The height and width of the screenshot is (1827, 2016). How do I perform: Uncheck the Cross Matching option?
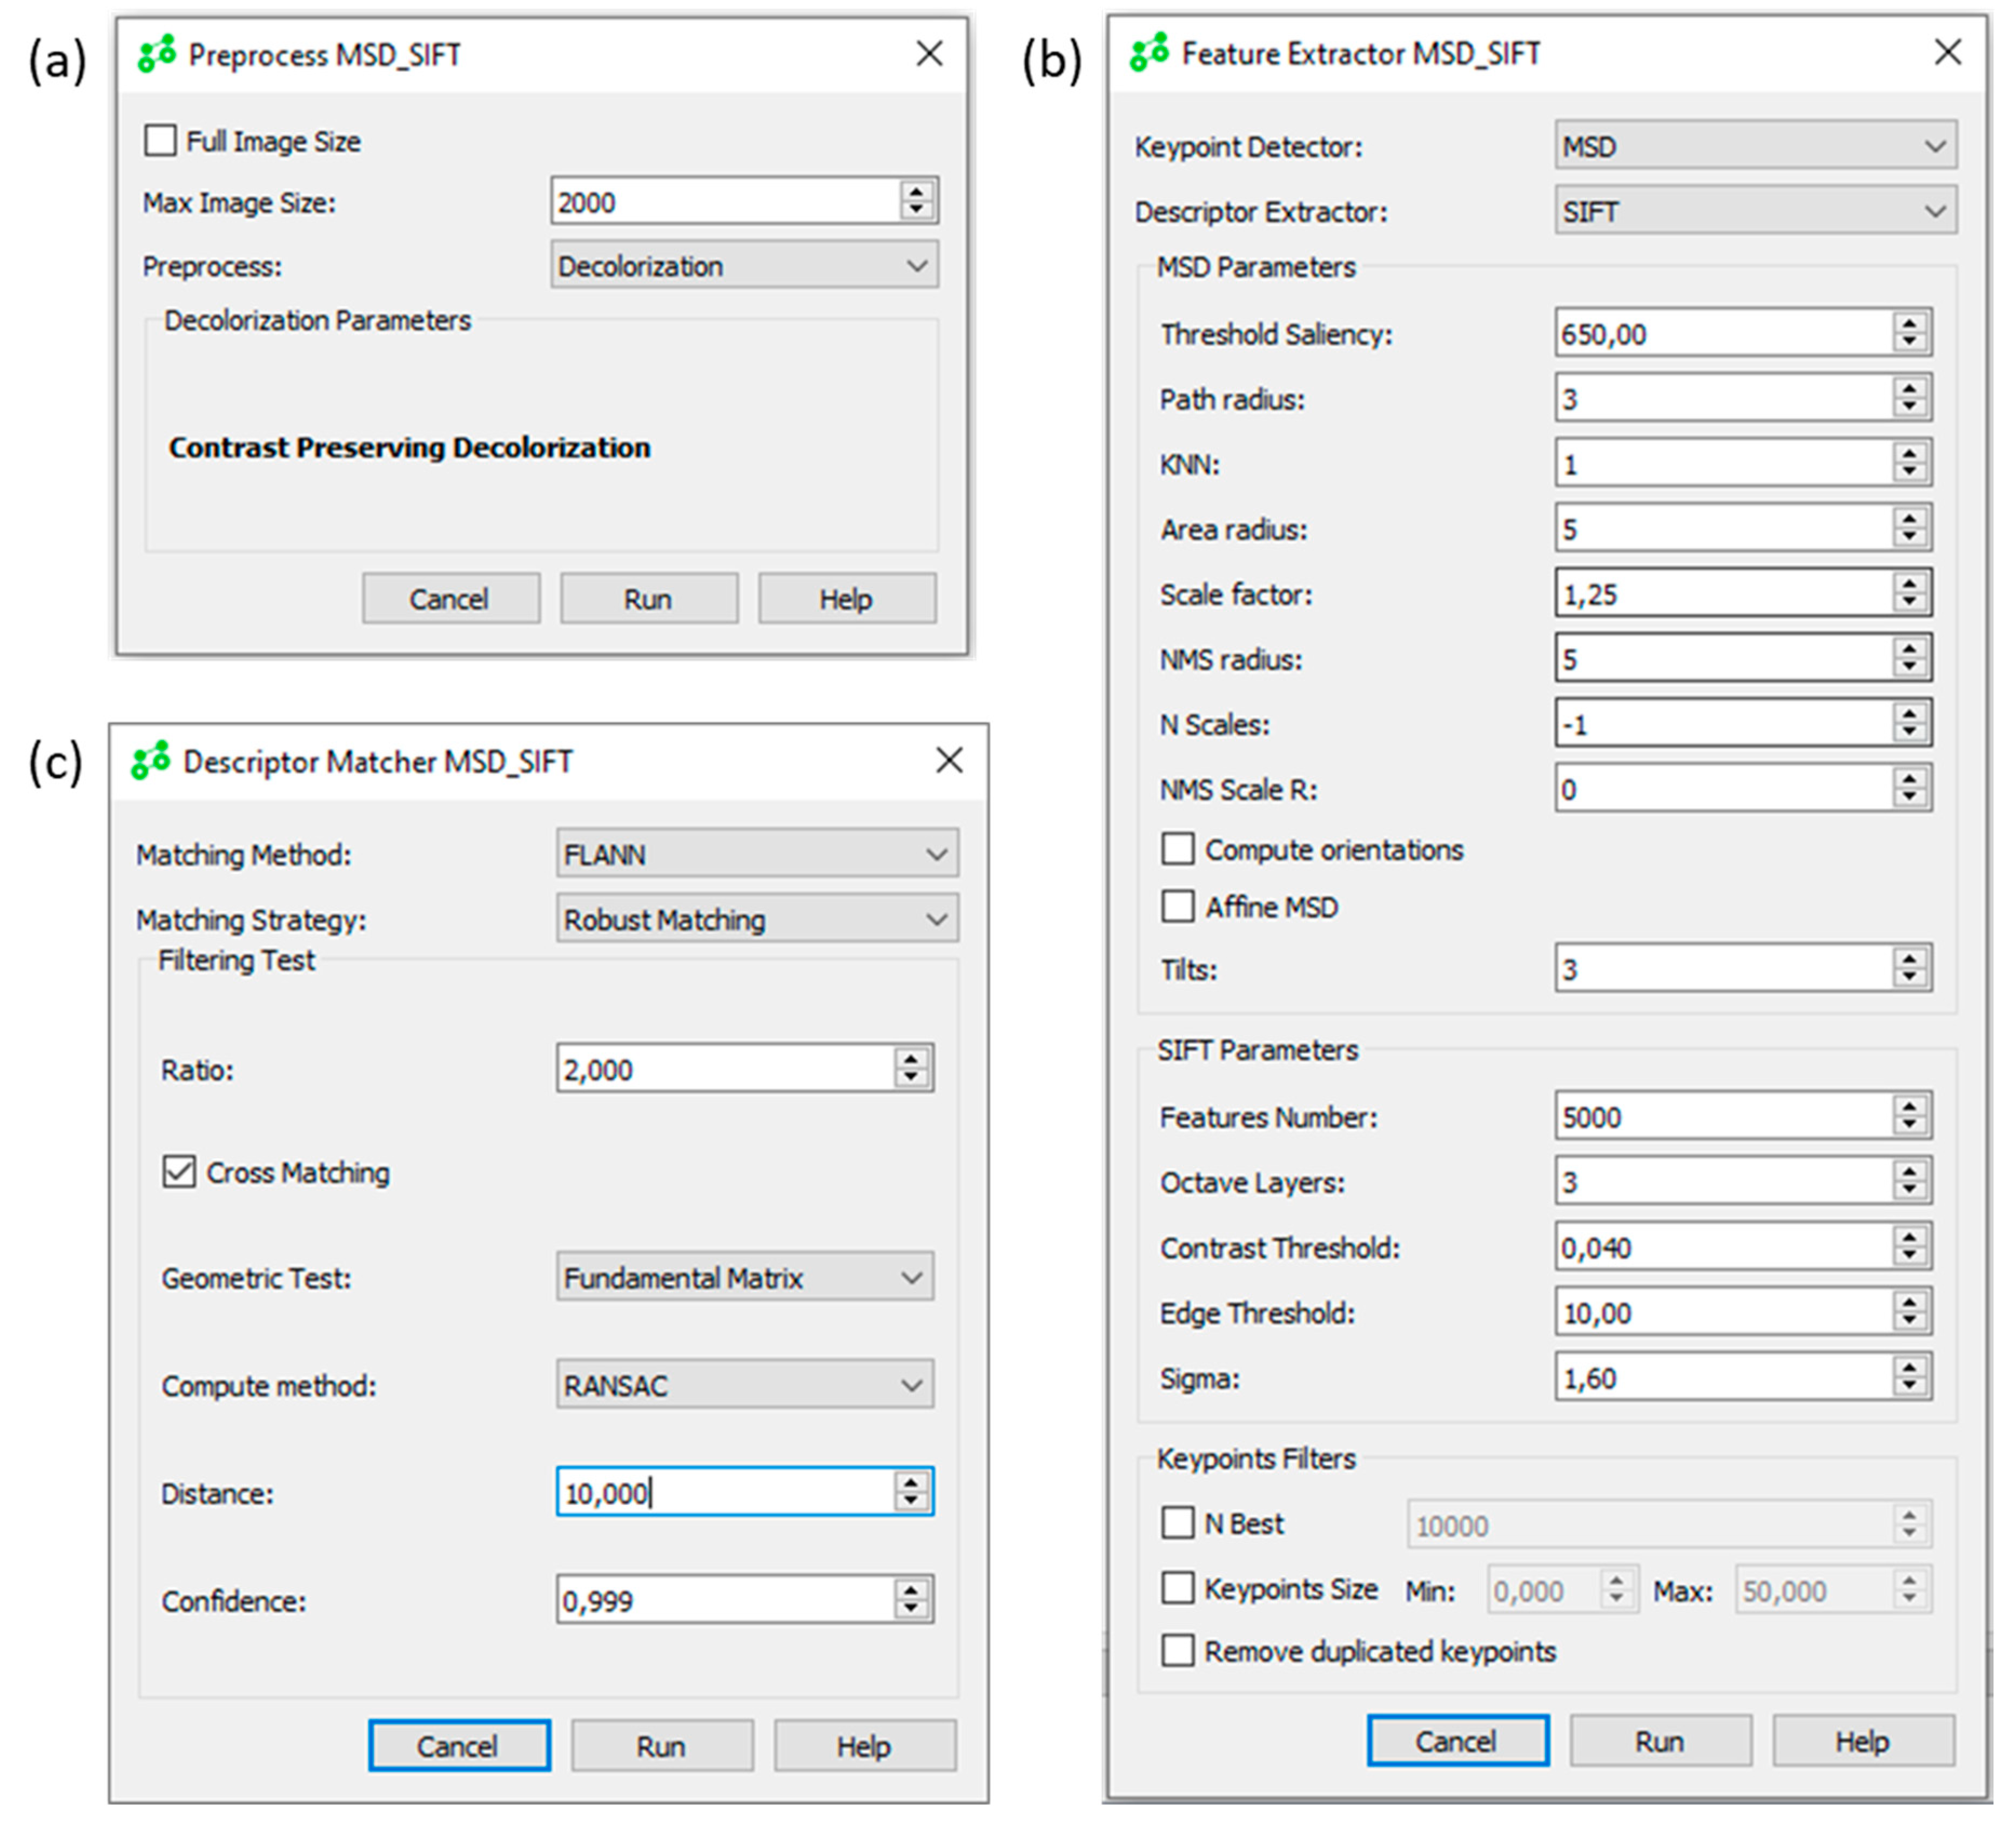coord(179,1171)
